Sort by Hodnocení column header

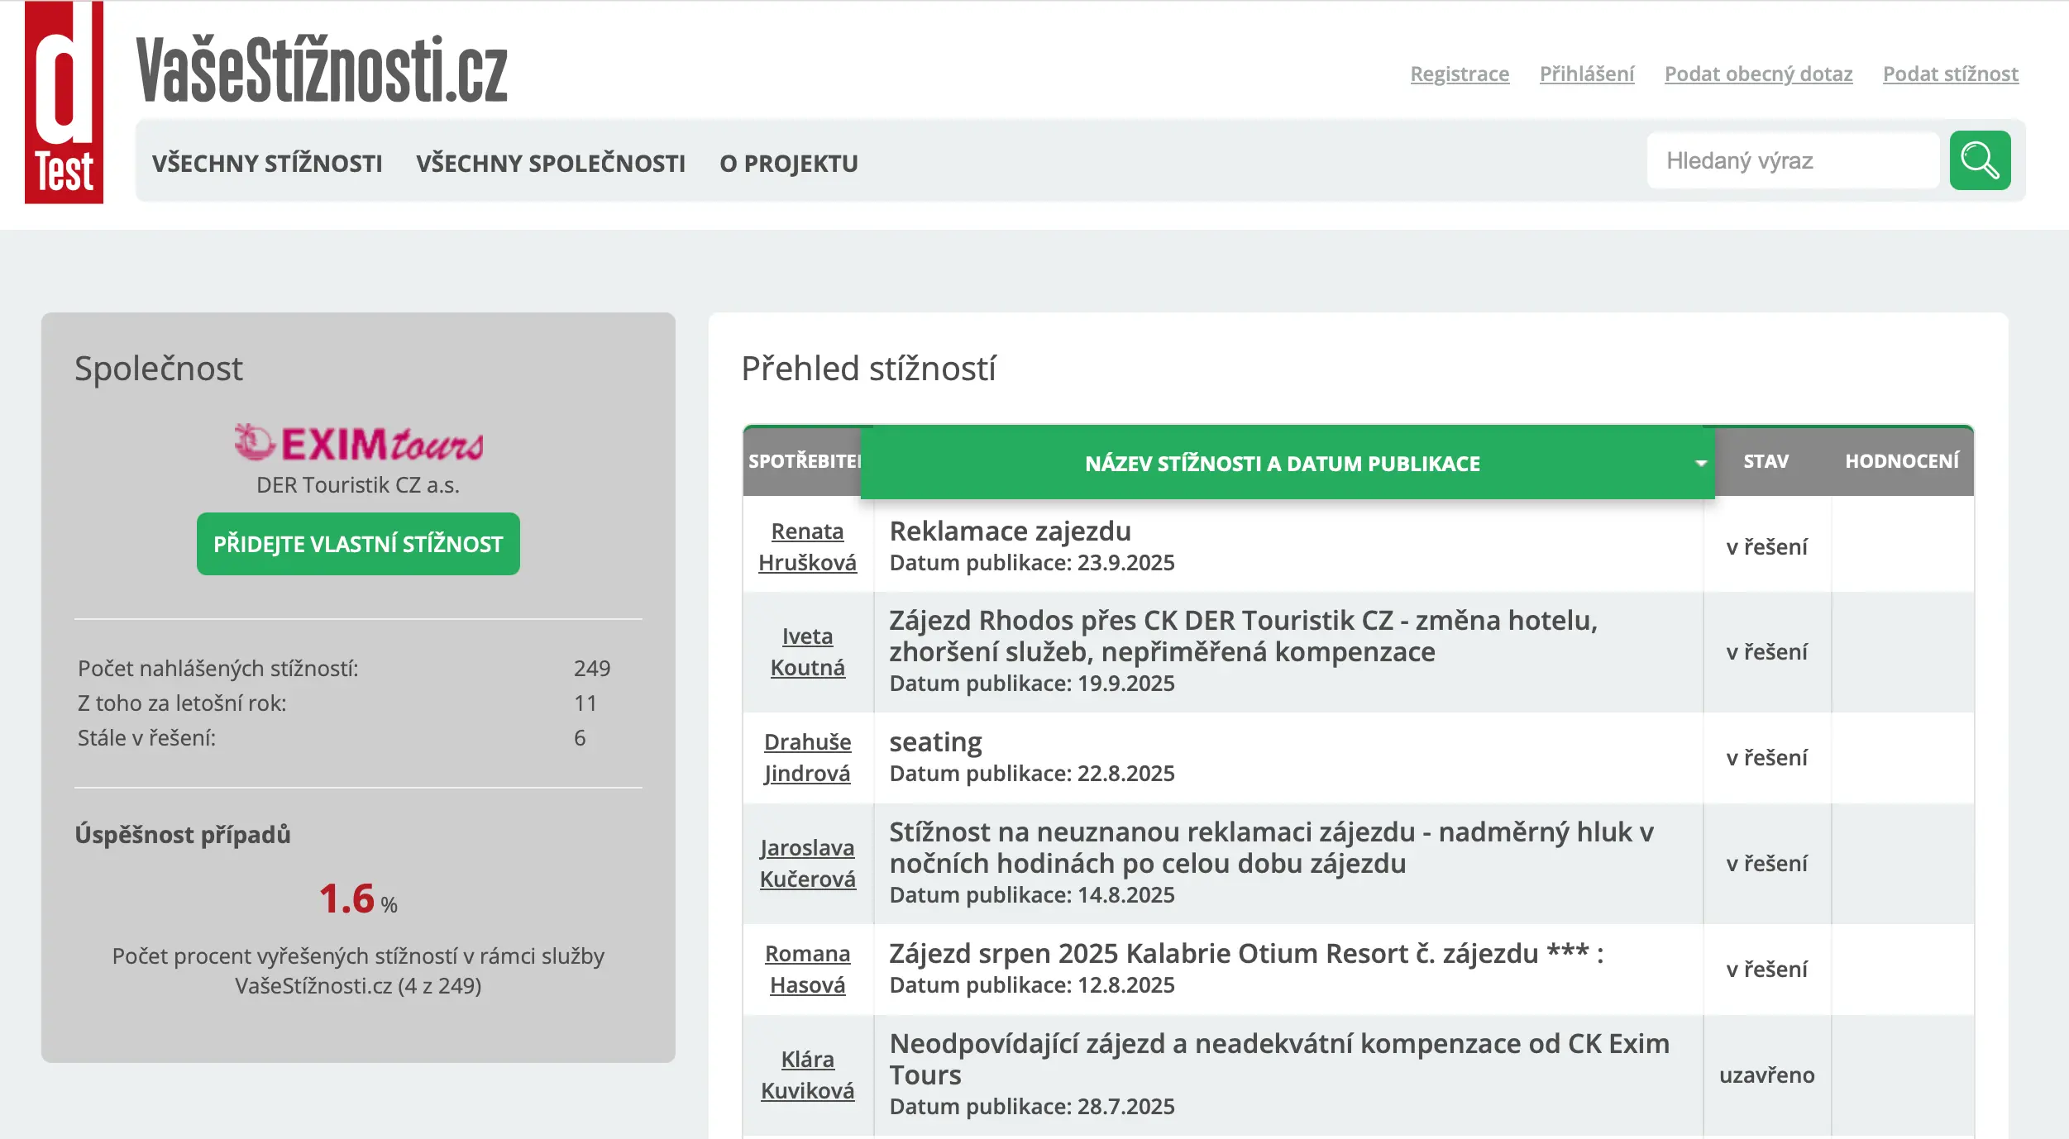1901,461
